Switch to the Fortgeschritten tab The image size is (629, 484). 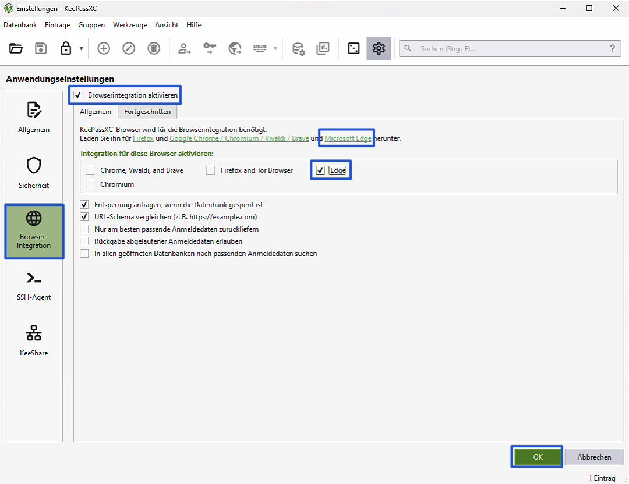click(x=147, y=112)
